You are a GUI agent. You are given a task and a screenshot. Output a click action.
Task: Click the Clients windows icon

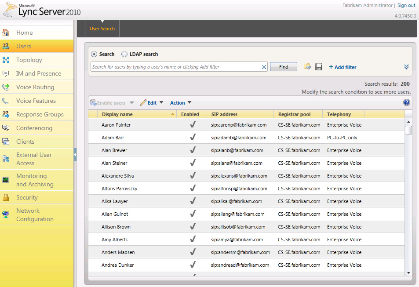[6, 142]
